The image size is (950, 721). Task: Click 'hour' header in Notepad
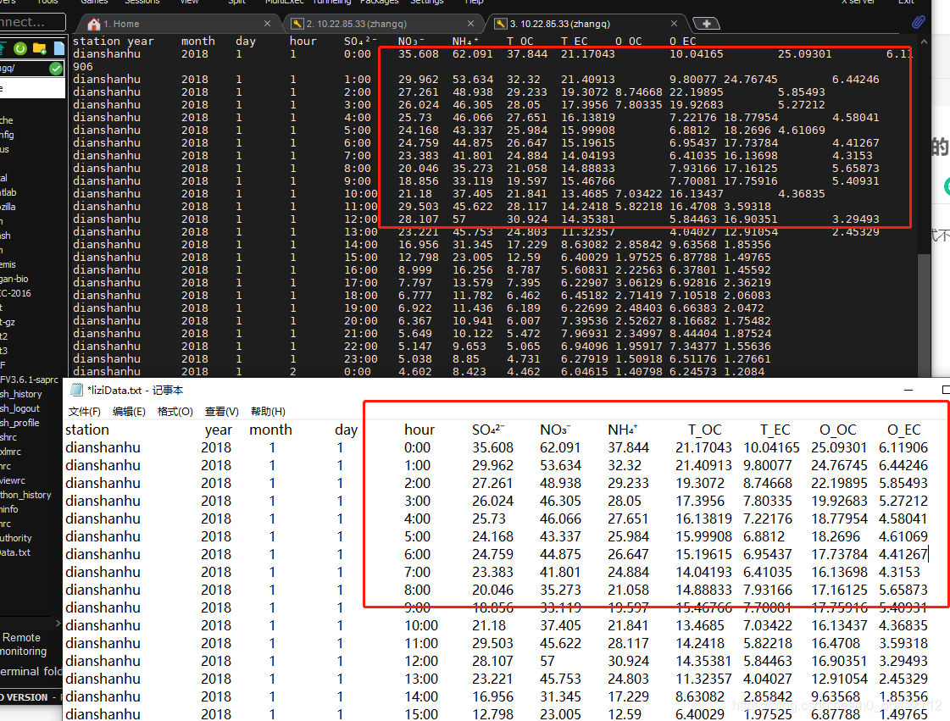[419, 430]
